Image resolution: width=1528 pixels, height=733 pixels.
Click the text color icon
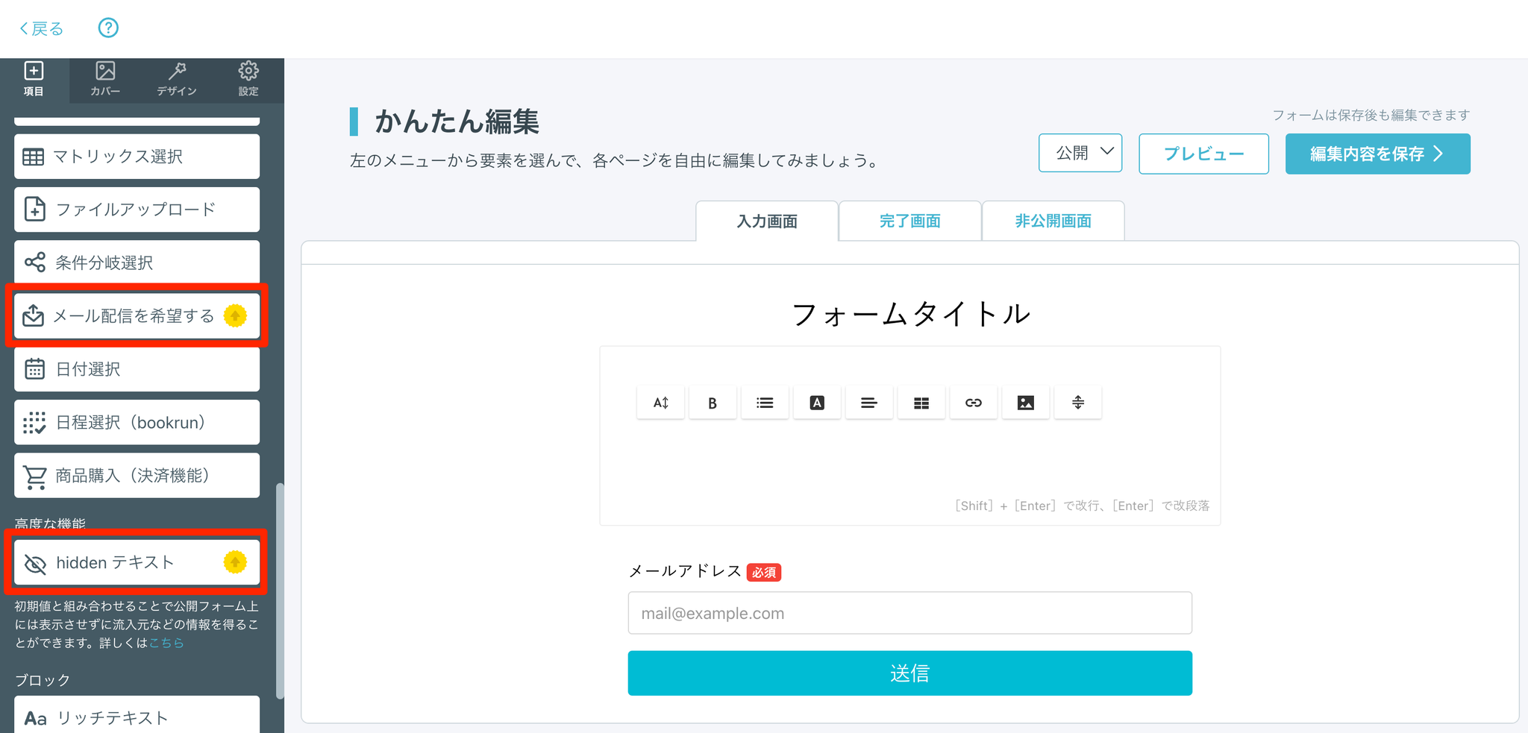pos(817,403)
